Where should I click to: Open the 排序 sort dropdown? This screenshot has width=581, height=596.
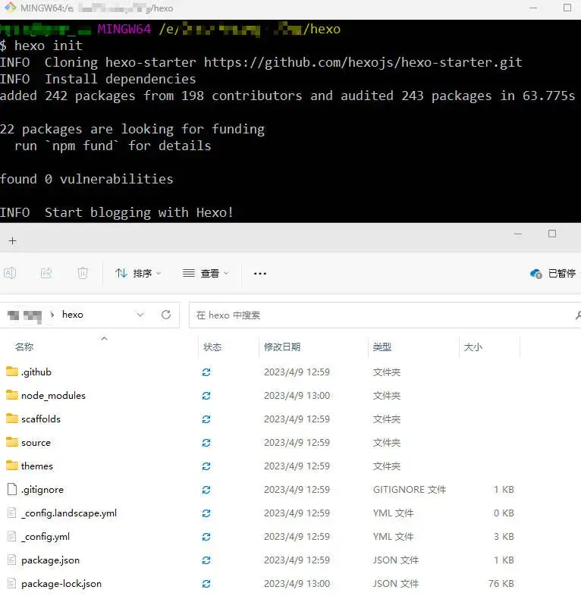coord(138,273)
